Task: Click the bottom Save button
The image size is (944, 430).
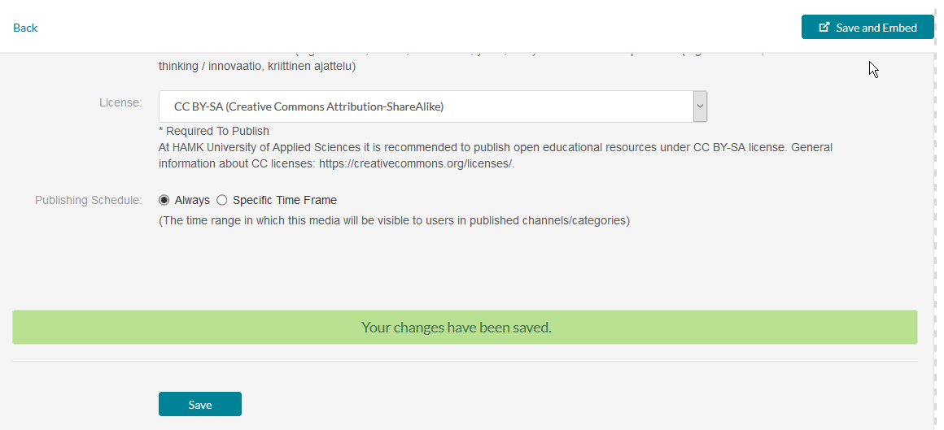Action: [x=200, y=404]
